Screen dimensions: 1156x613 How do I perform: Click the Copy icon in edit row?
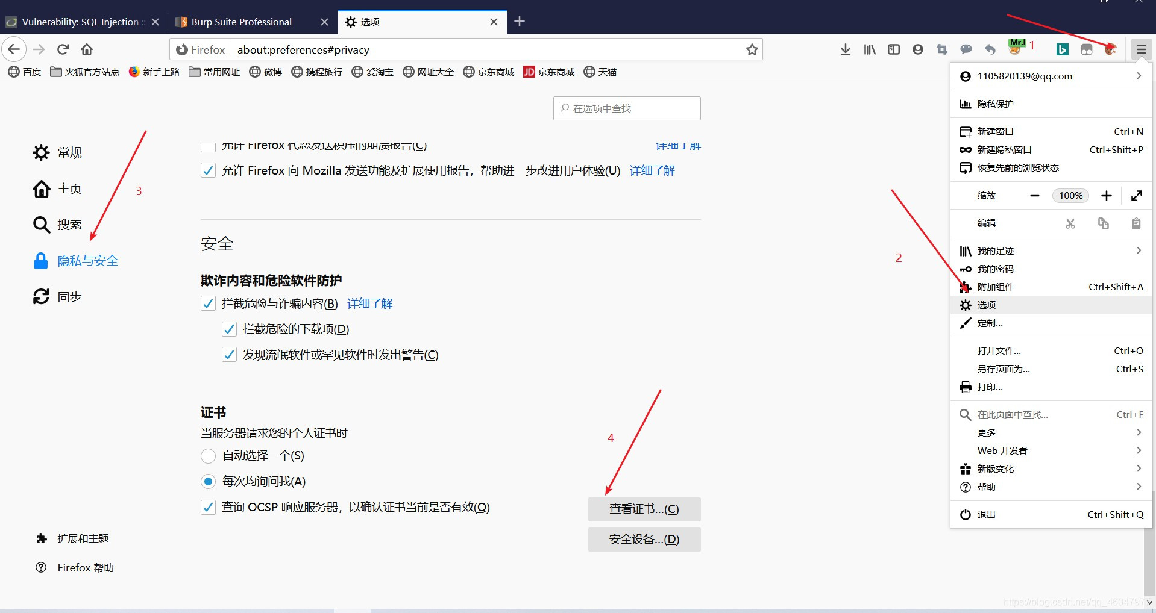click(1104, 223)
